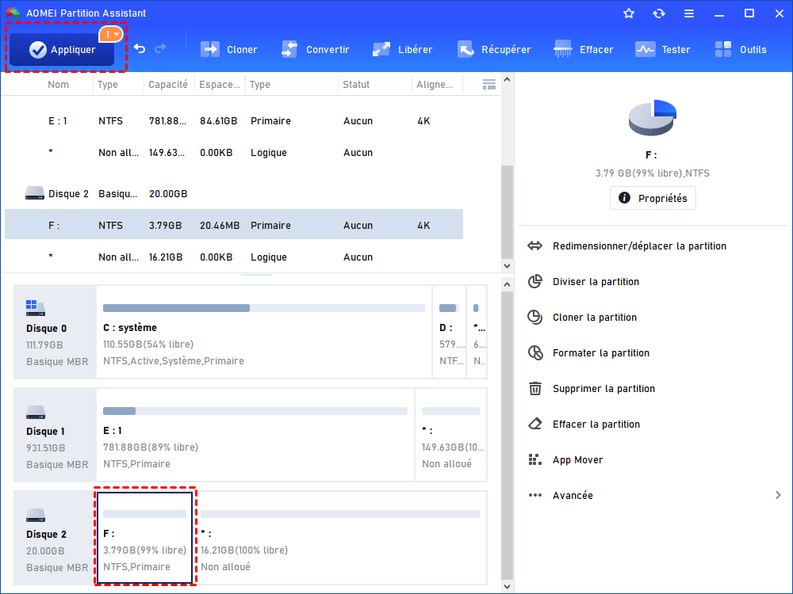
Task: Click the clone partition icon
Action: coord(535,318)
